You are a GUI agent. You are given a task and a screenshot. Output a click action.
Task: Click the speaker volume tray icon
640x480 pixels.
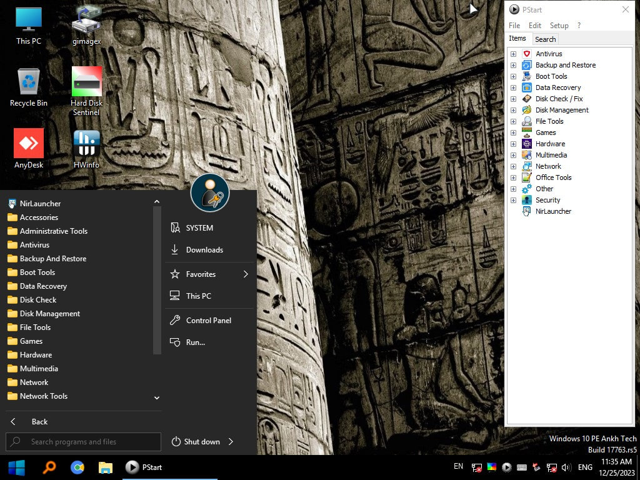click(566, 467)
